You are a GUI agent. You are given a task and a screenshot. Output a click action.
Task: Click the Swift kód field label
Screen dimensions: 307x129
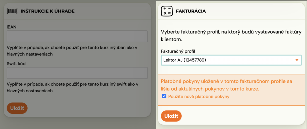coord(16,64)
